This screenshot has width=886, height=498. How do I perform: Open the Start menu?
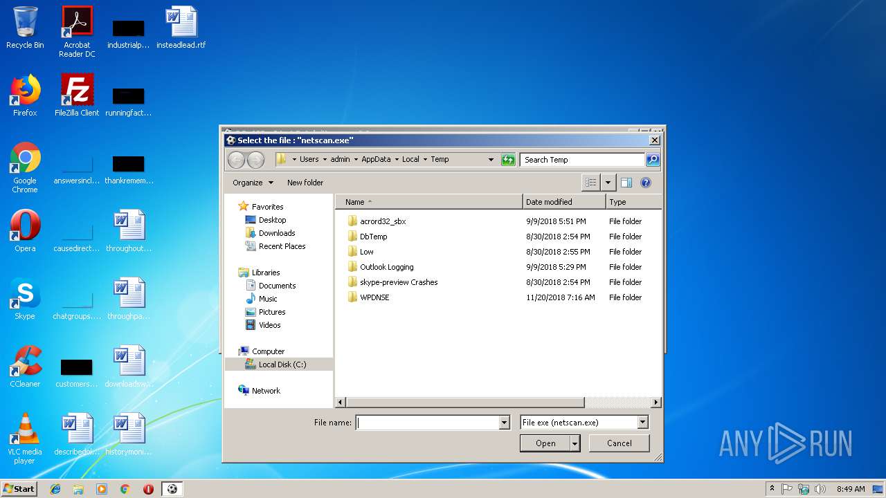(x=19, y=489)
